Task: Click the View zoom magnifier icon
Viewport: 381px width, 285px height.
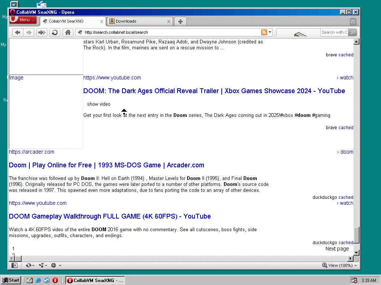Action: [x=324, y=265]
